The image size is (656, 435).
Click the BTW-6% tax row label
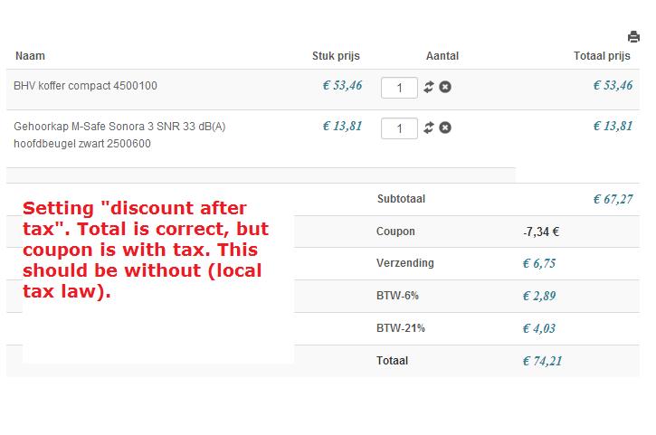(x=397, y=296)
